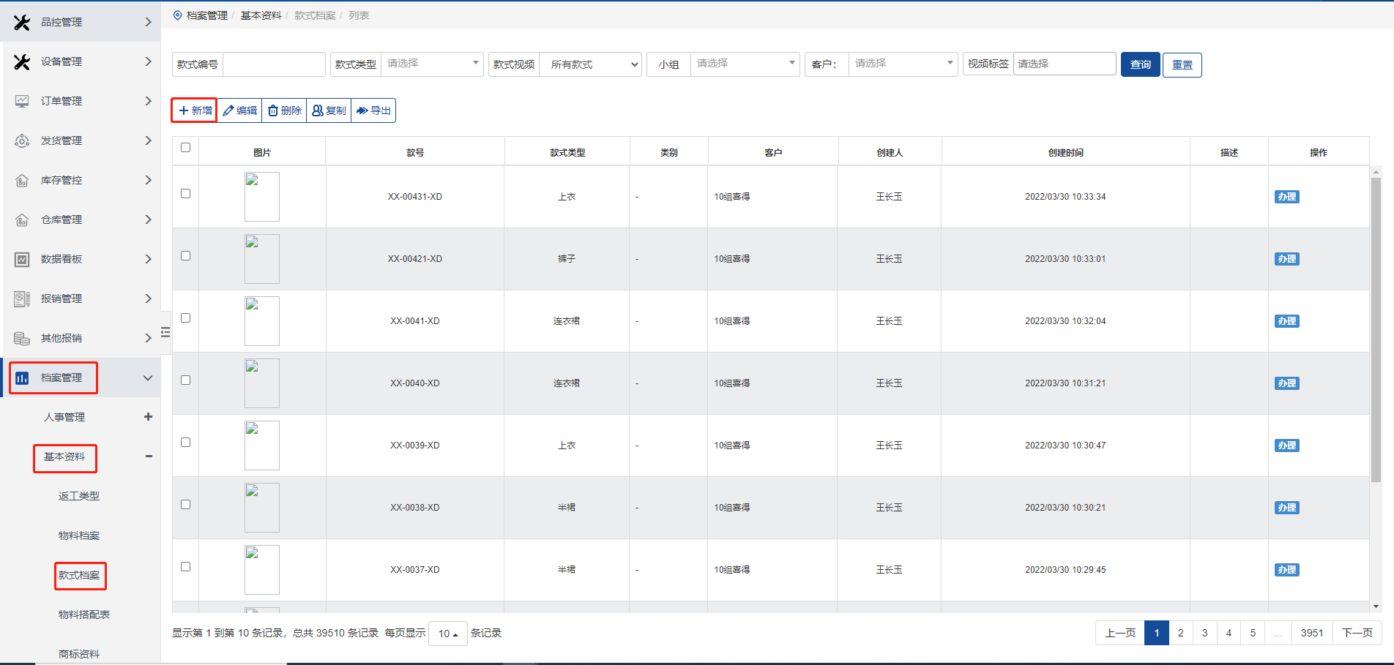Open the 款式类型 dropdown filter
Screen dimensions: 1394x665
pos(432,64)
